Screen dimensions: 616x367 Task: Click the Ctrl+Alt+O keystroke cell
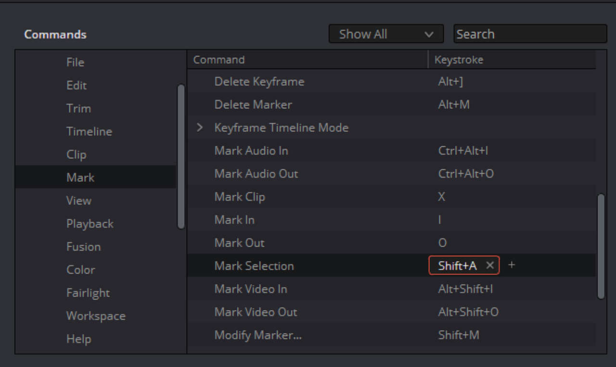click(466, 174)
